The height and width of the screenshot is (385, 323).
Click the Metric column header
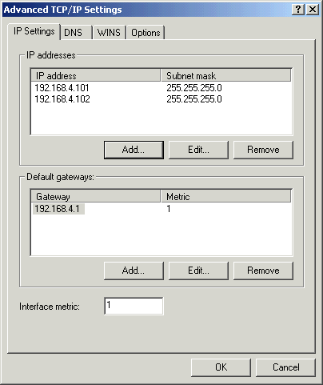(x=225, y=197)
